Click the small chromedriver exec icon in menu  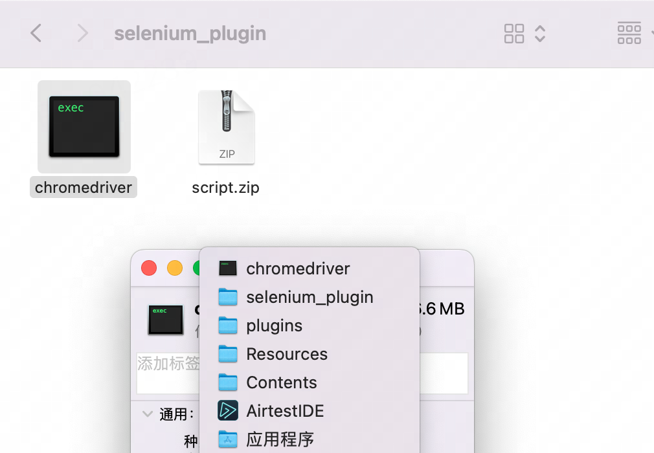click(x=228, y=268)
